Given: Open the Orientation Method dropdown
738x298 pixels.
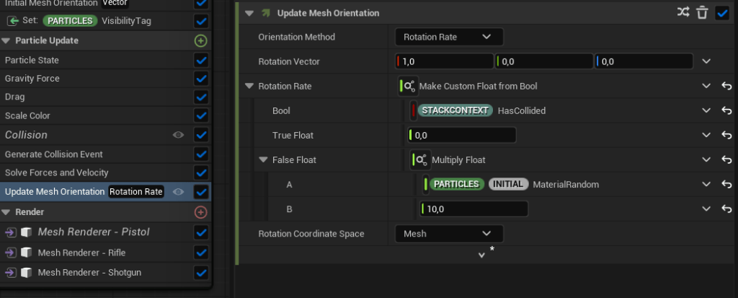Looking at the screenshot, I should point(448,37).
